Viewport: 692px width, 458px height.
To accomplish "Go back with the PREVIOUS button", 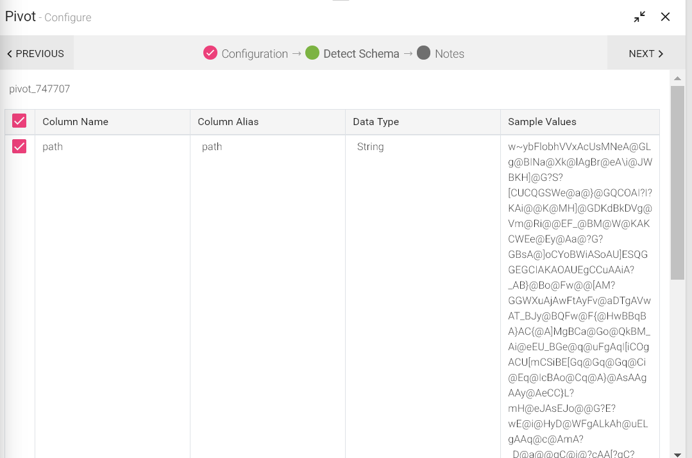I will click(x=36, y=54).
